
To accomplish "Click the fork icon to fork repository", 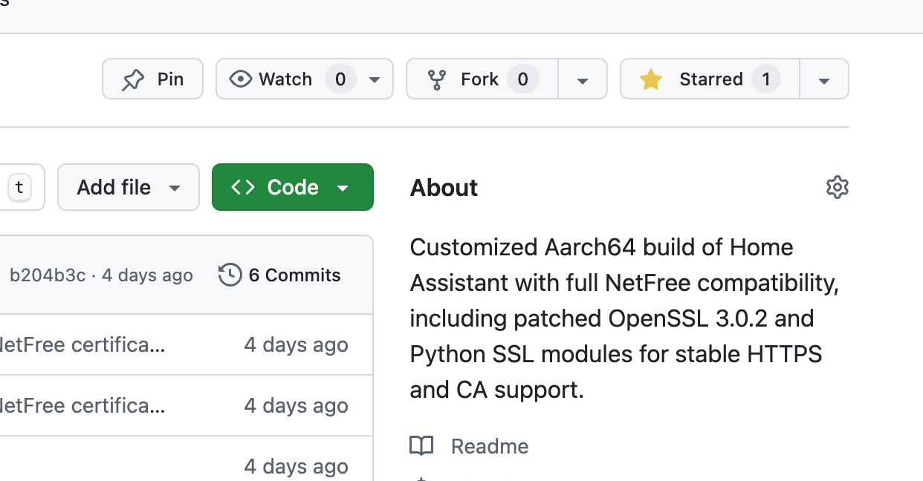I will coord(437,79).
